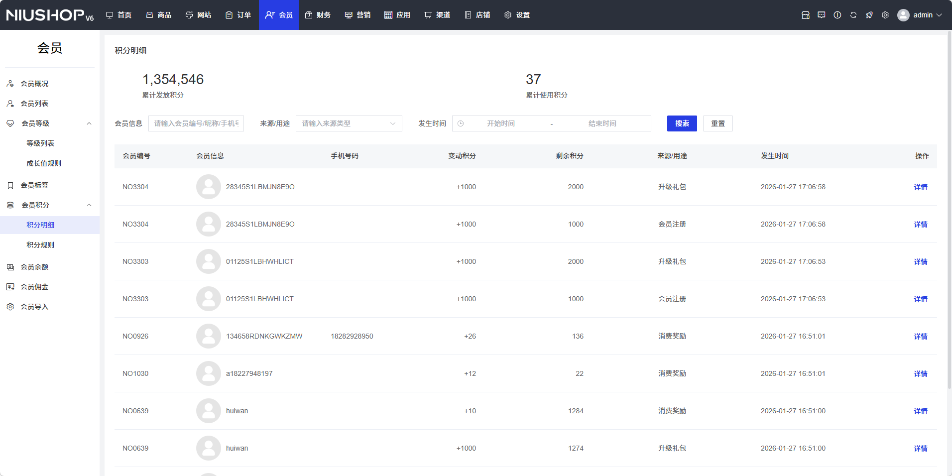This screenshot has height=476, width=952.
Task: Open 积分规则 in the sidebar
Action: tap(40, 245)
